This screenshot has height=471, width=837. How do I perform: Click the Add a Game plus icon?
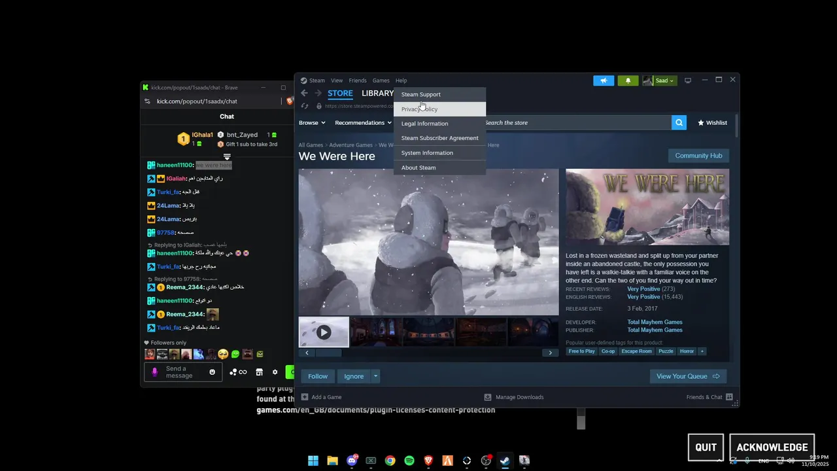pyautogui.click(x=305, y=397)
